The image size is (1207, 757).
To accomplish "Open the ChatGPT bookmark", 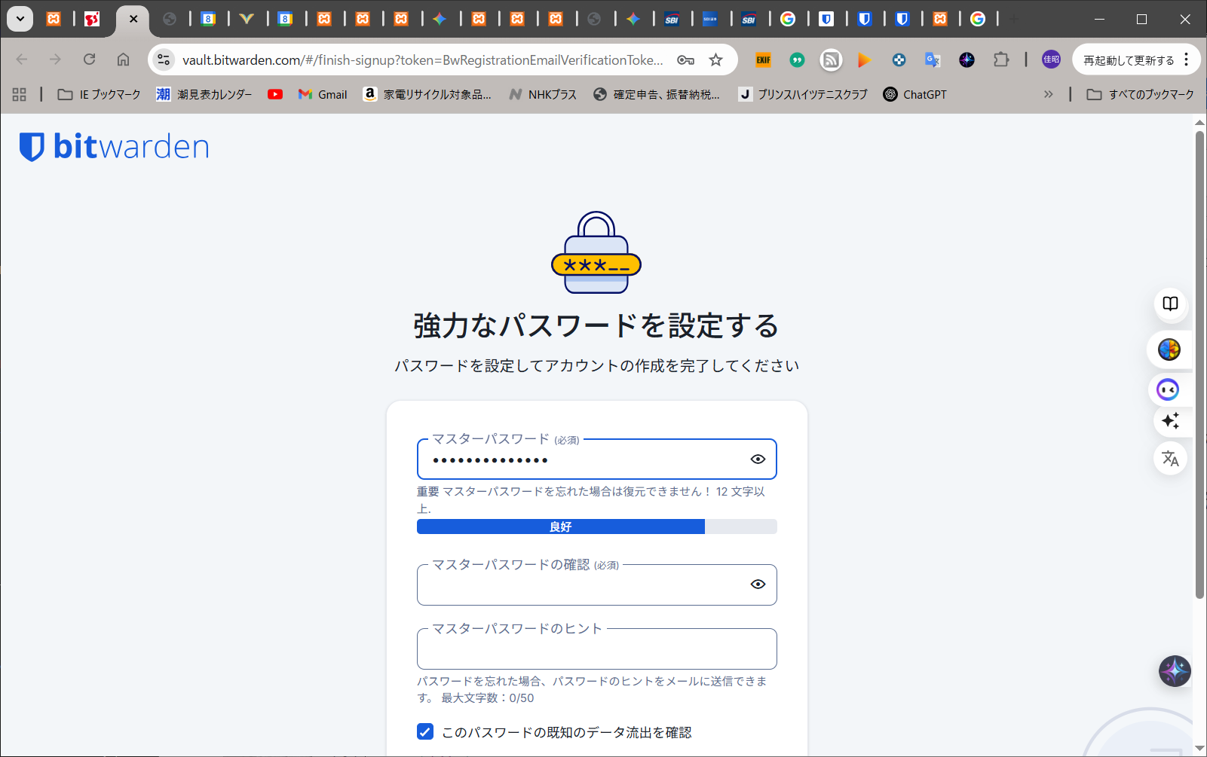I will click(914, 94).
